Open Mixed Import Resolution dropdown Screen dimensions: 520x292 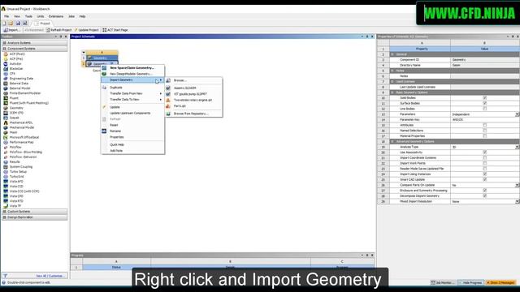(517, 202)
